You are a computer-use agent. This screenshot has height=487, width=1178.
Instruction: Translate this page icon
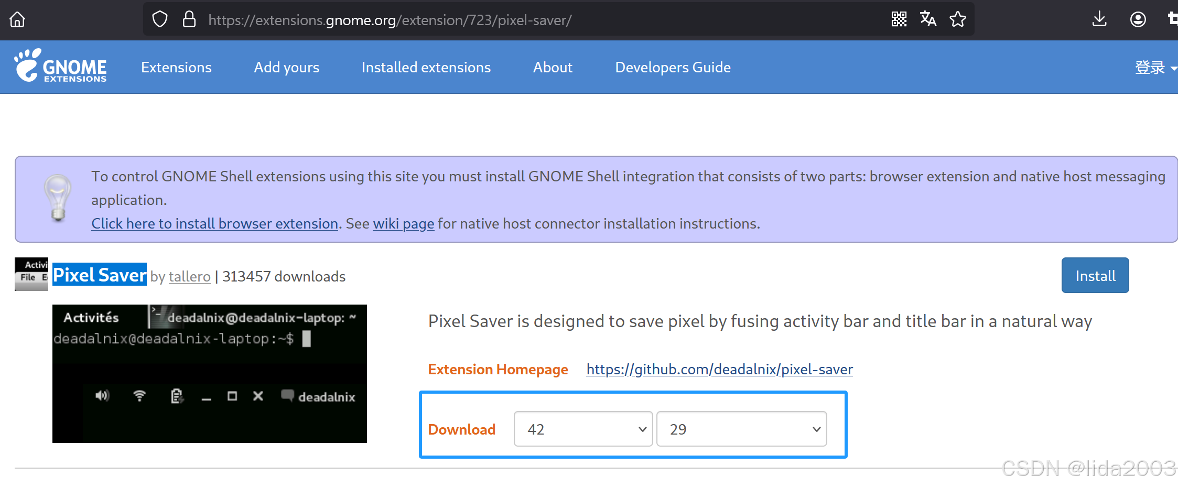[x=928, y=19]
